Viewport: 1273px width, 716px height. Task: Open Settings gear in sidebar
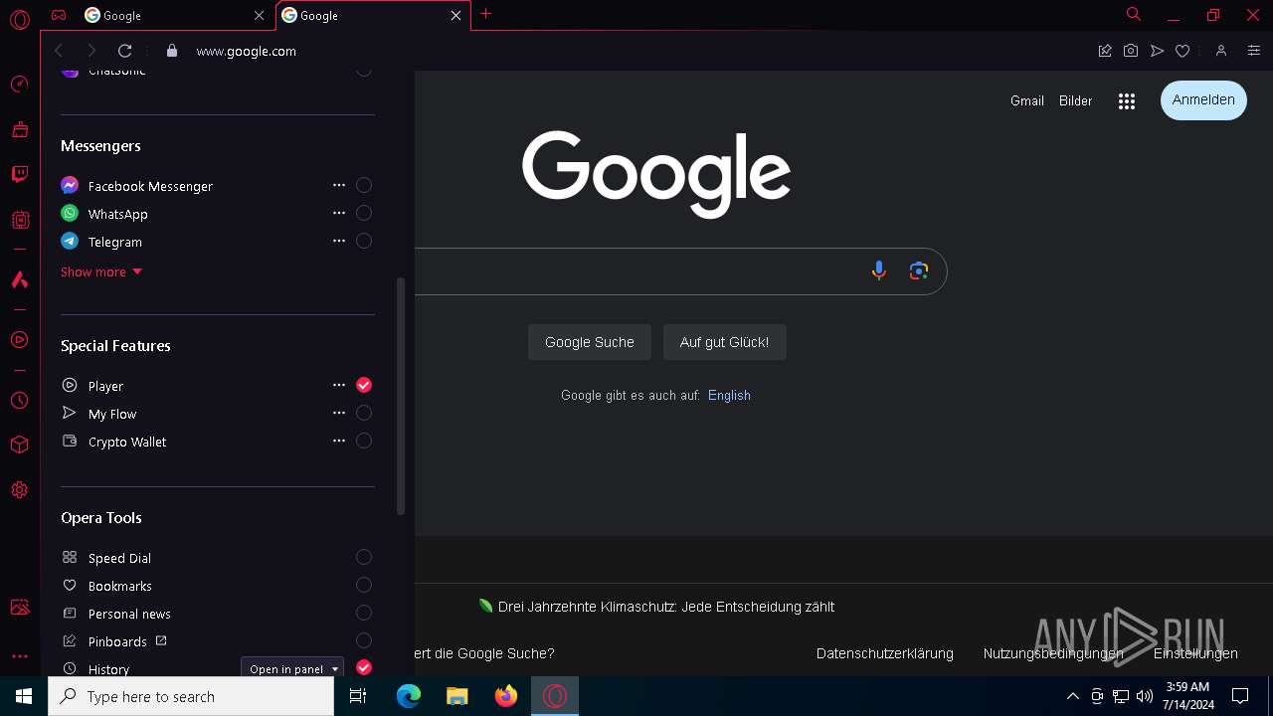coord(19,490)
